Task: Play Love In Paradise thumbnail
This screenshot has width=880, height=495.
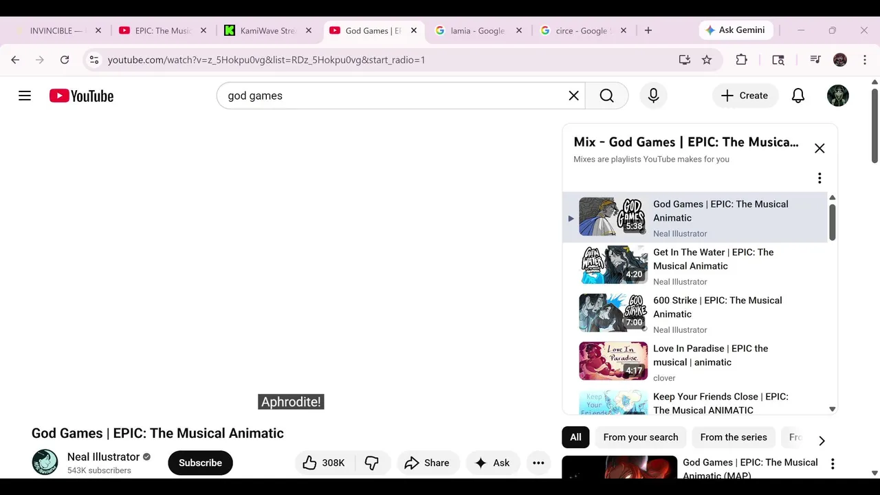Action: click(613, 361)
